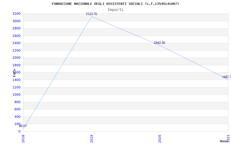Click the 1200 y-axis value
Image resolution: width=231 pixels, height=144 pixels.
pyautogui.click(x=16, y=88)
